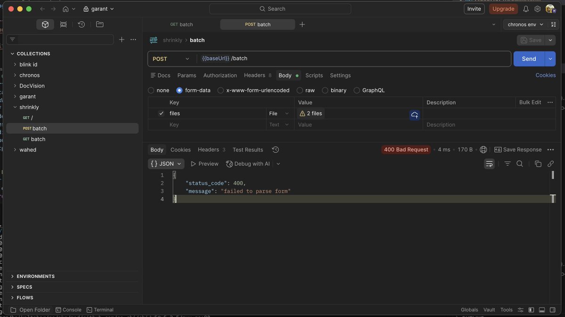
Task: Uncheck the files row checkbox
Action: click(161, 114)
